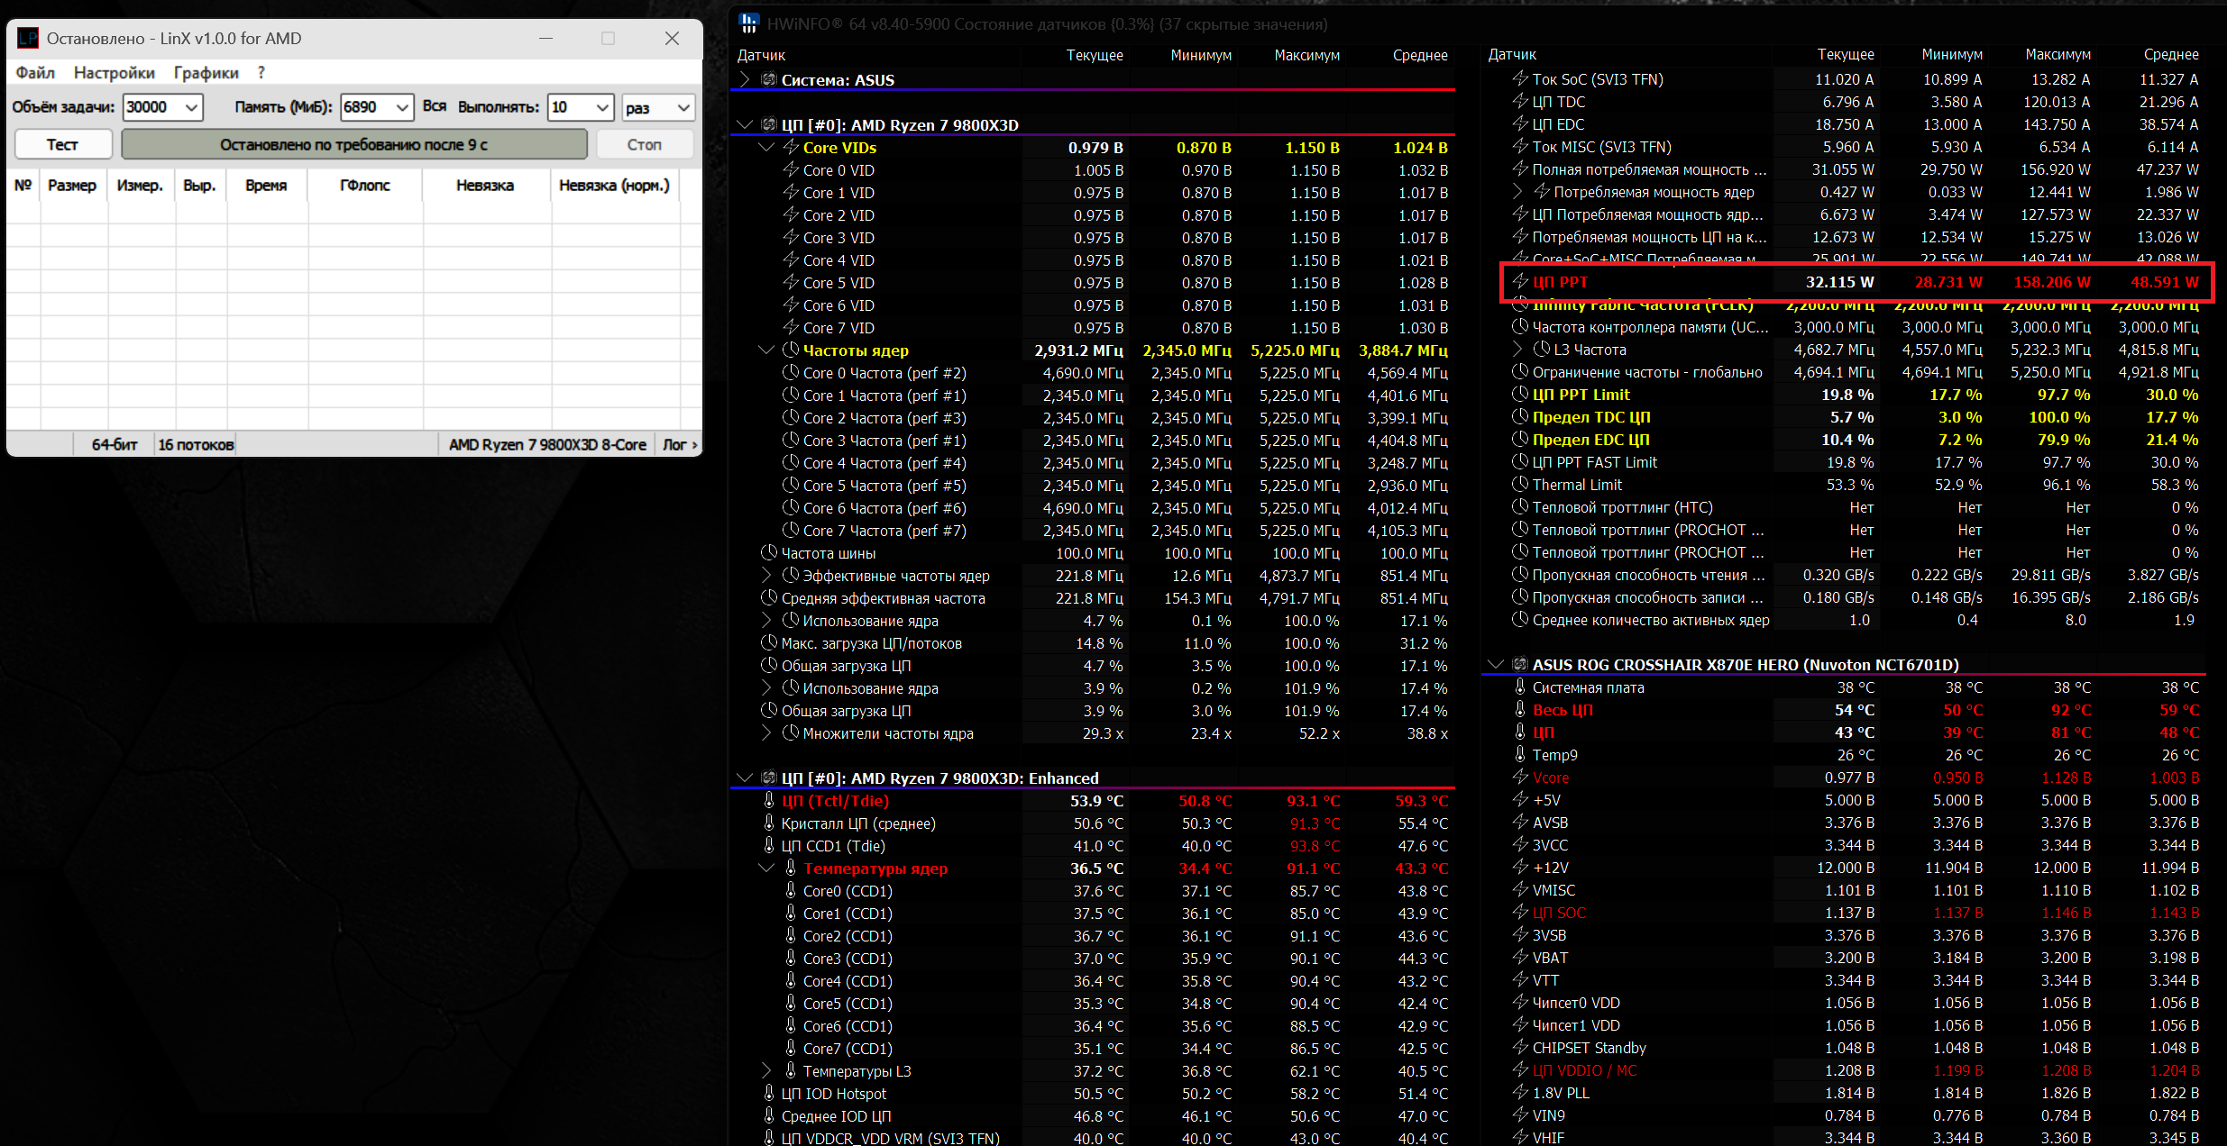The width and height of the screenshot is (2227, 1146).
Task: Click thermometer icon beside Системная плата
Action: pyautogui.click(x=1520, y=687)
